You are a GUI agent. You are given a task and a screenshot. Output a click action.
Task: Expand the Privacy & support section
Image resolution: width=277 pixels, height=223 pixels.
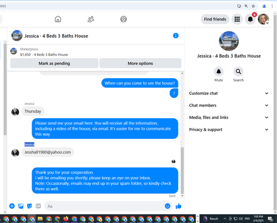click(229, 129)
